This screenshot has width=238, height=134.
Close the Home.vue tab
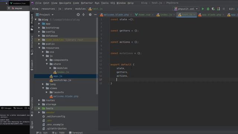[x=152, y=15]
